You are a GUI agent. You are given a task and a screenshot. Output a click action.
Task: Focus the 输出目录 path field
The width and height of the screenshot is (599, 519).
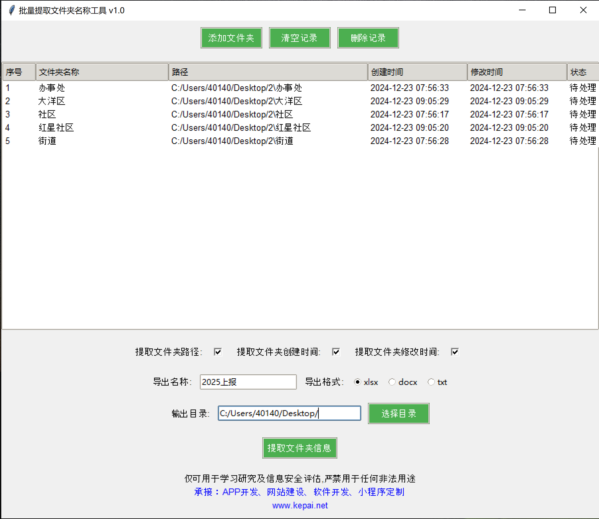289,413
